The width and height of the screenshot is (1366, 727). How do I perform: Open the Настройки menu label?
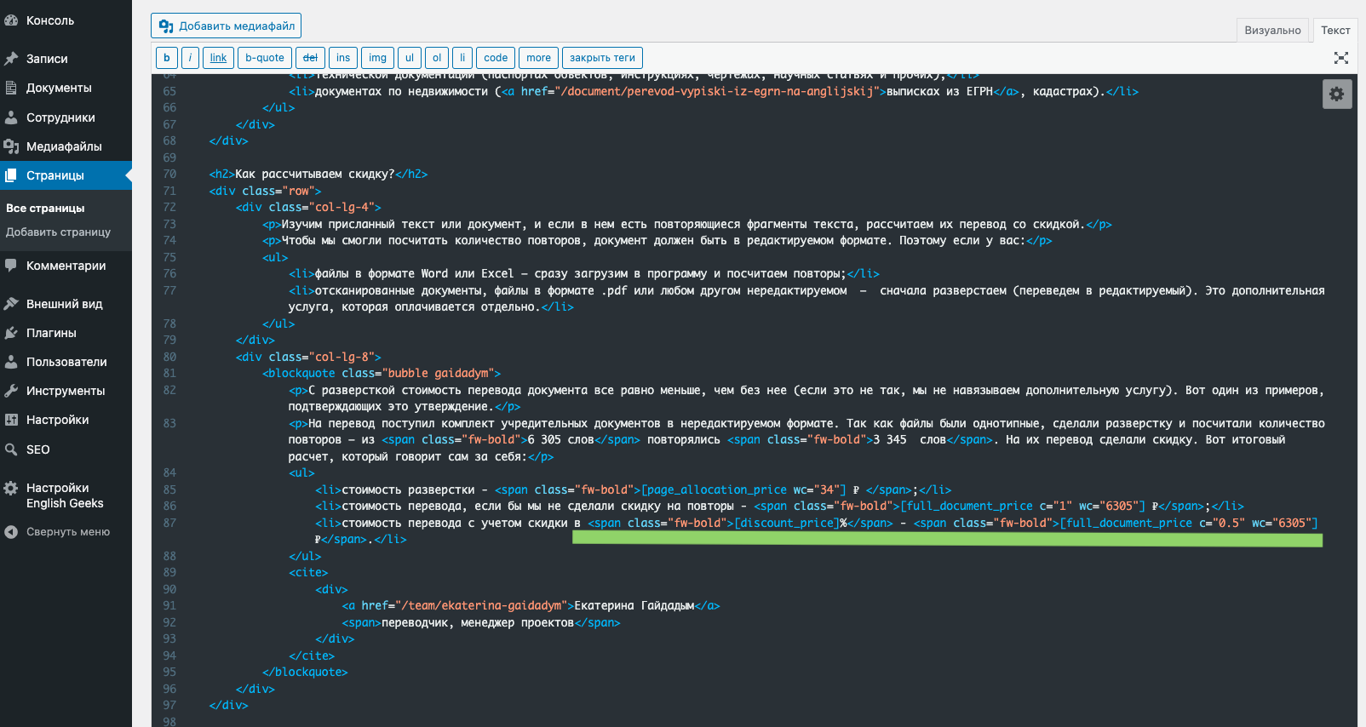click(x=57, y=420)
